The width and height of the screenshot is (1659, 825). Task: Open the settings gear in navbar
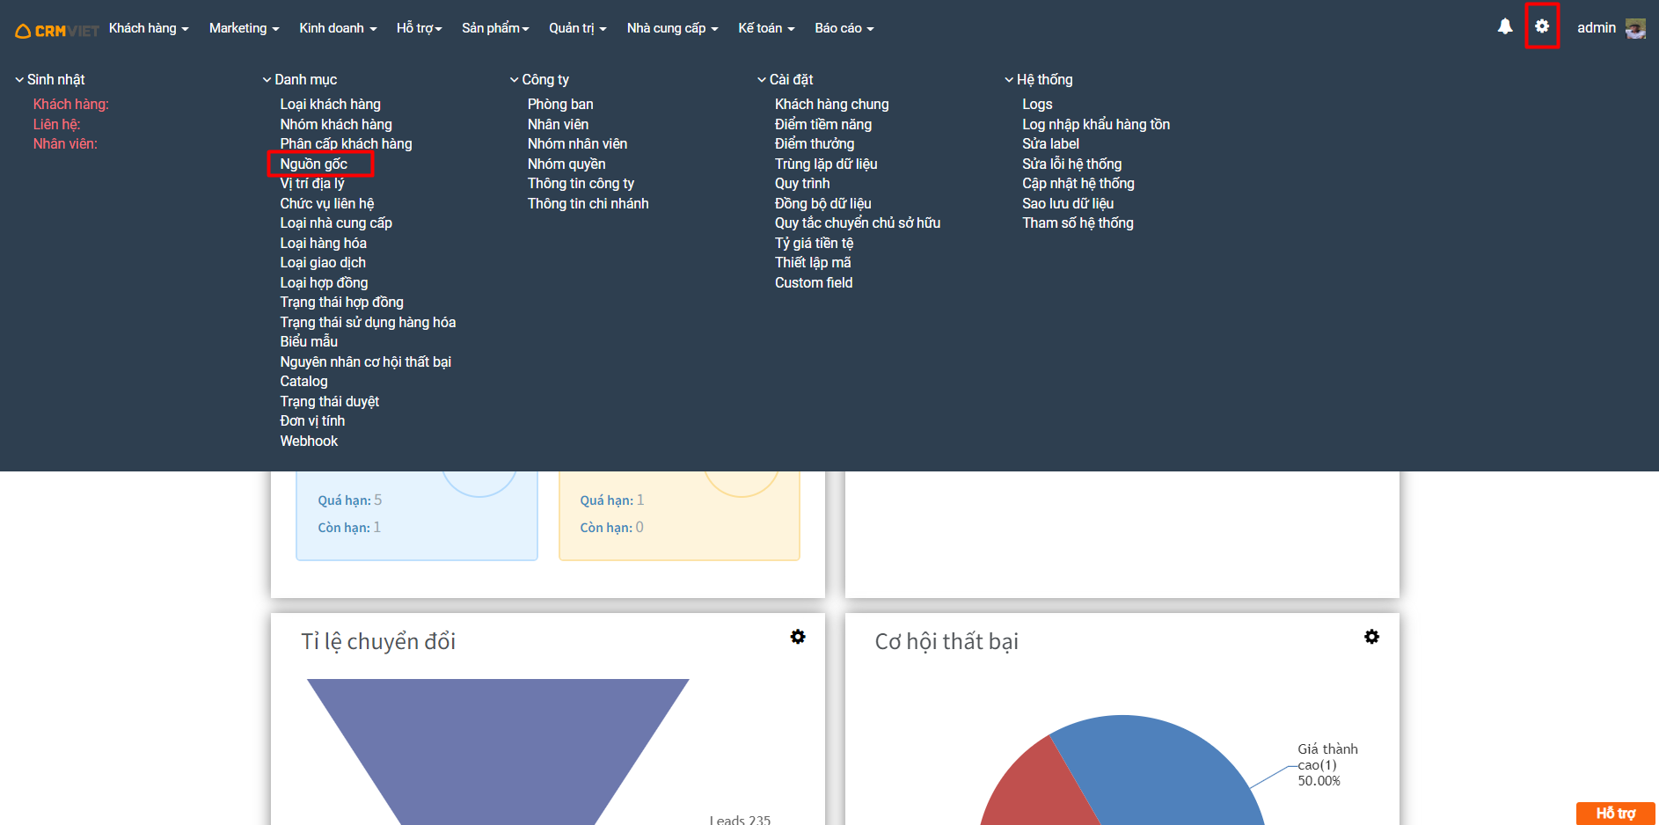coord(1542,26)
